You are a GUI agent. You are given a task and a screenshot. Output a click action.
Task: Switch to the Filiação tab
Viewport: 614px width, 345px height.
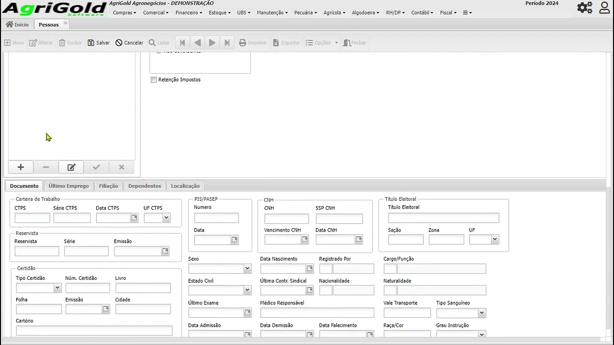[x=108, y=186]
